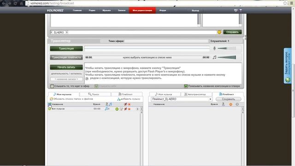This screenshot has width=295, height=166.
Task: Click the playlist track progress bar
Action: point(147,57)
